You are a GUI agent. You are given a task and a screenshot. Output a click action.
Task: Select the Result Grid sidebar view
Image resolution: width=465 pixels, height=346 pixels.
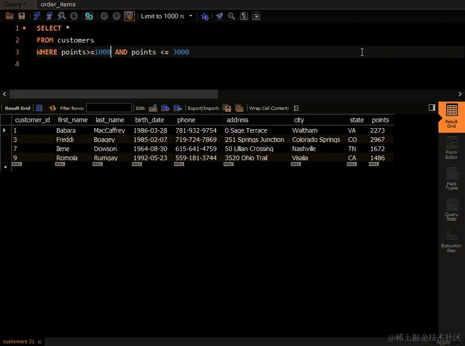(451, 117)
